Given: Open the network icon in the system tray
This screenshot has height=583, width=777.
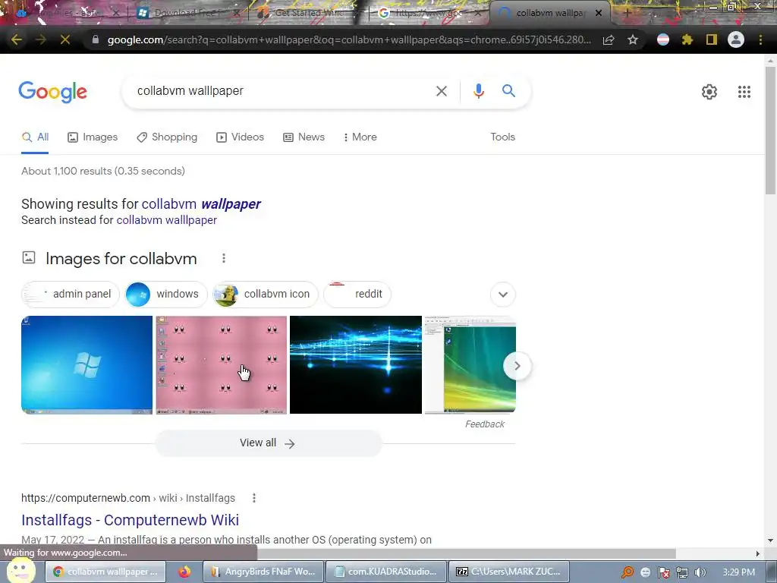Looking at the screenshot, I should click(x=682, y=572).
